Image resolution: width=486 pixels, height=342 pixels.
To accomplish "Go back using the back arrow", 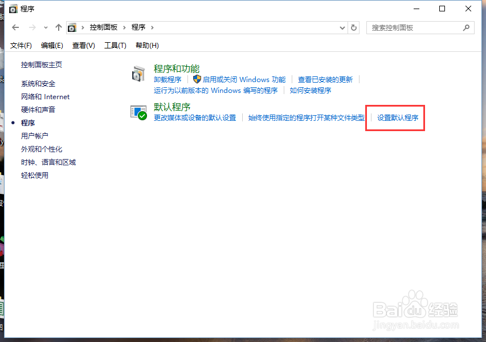I will tap(15, 27).
